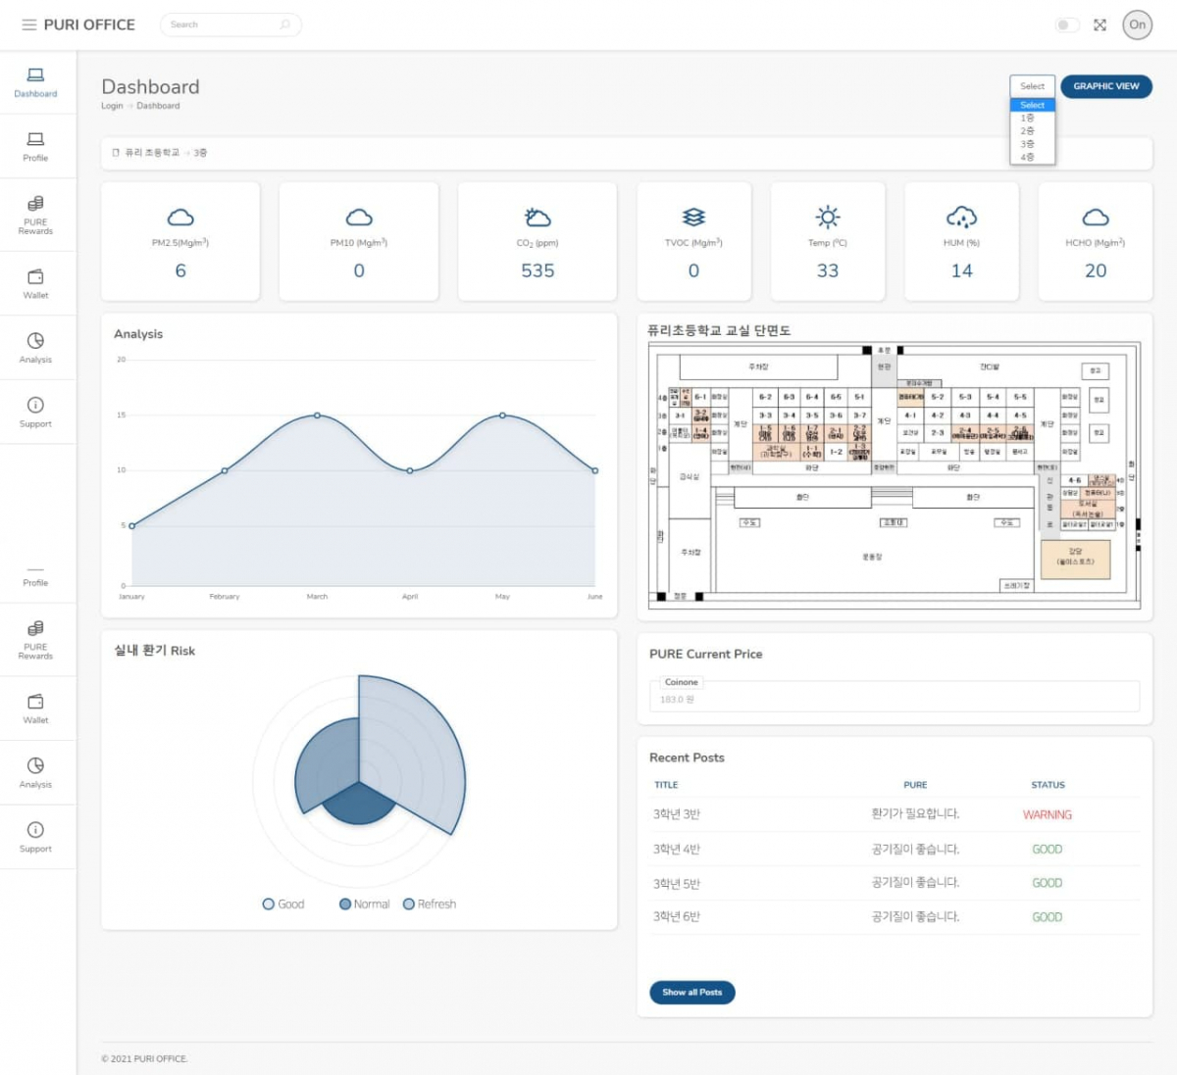Click the Dashboard laptop icon in sidebar

click(x=35, y=75)
